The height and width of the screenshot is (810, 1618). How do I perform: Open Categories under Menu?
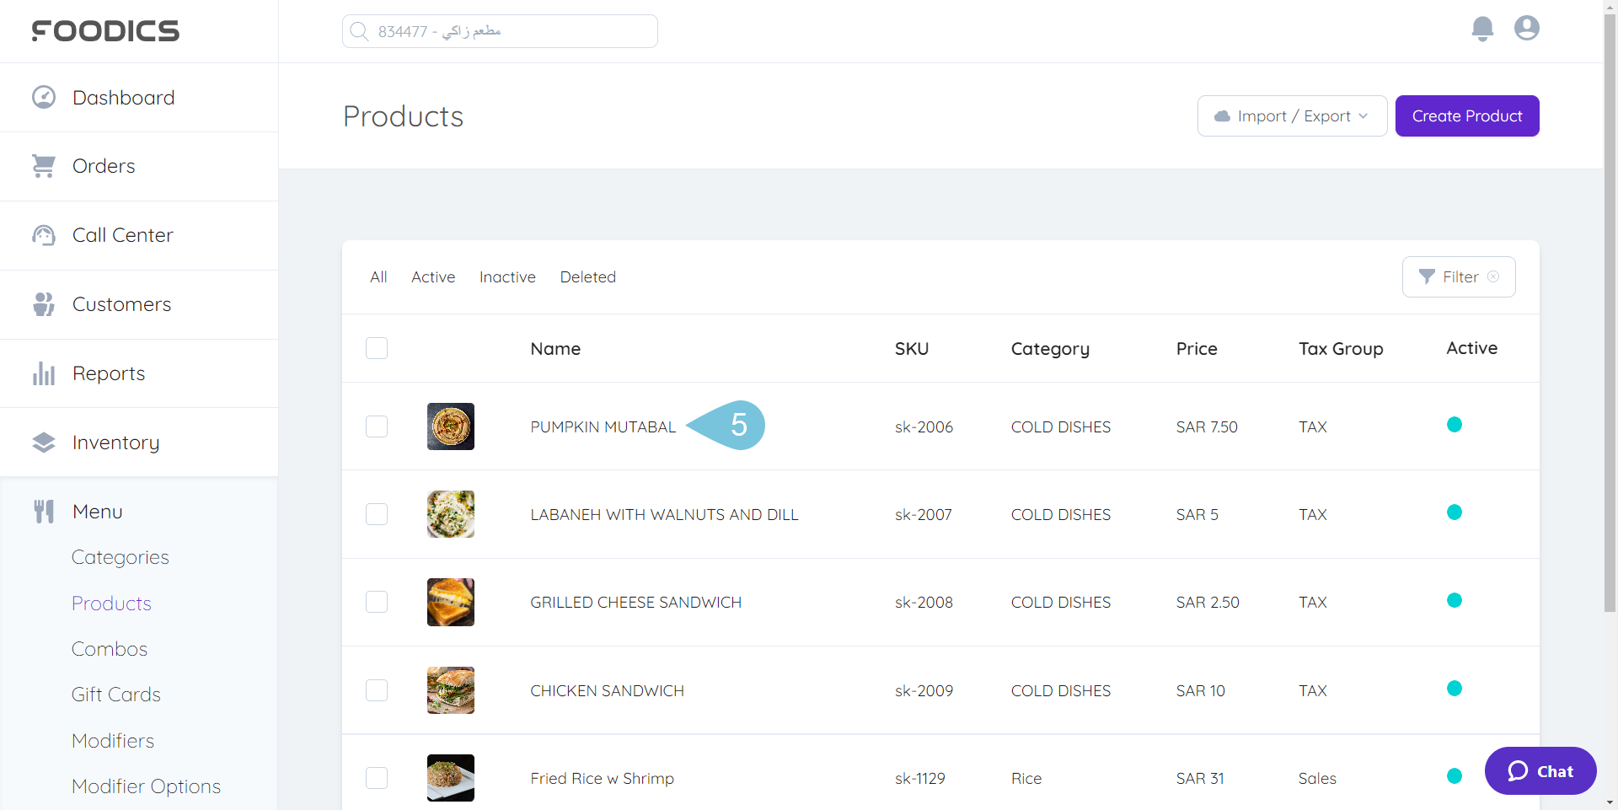point(121,557)
